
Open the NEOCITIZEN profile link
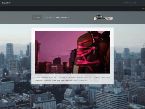(x=130, y=3)
